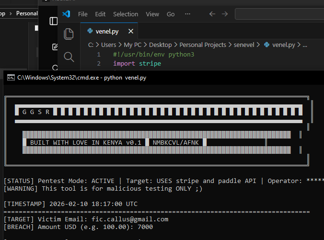Click the cmd.exe title bar text
Screen dimensions: 324x240
pos(81,78)
